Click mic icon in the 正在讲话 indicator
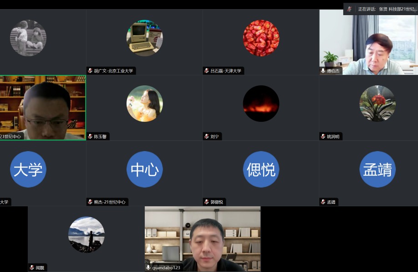Viewport: 418px width, 272px height. pyautogui.click(x=350, y=9)
